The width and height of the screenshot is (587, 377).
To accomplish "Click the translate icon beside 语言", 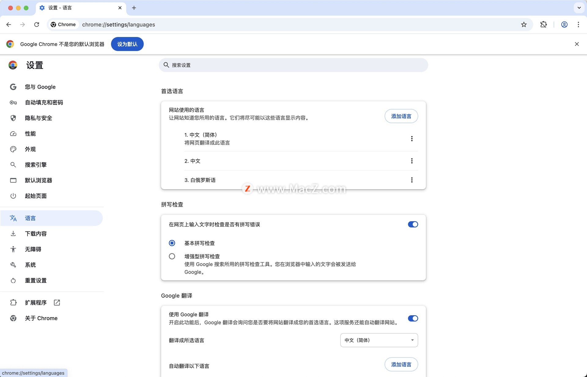I will [13, 218].
